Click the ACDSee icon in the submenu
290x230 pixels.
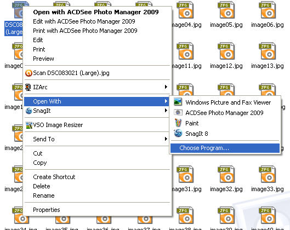coord(178,112)
